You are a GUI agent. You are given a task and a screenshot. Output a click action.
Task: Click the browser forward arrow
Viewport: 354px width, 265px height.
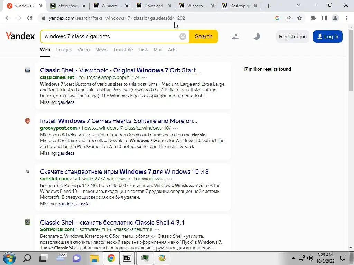[x=19, y=18]
